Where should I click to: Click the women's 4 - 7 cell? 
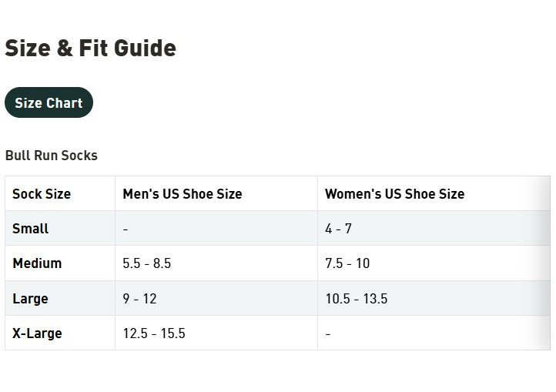[338, 229]
